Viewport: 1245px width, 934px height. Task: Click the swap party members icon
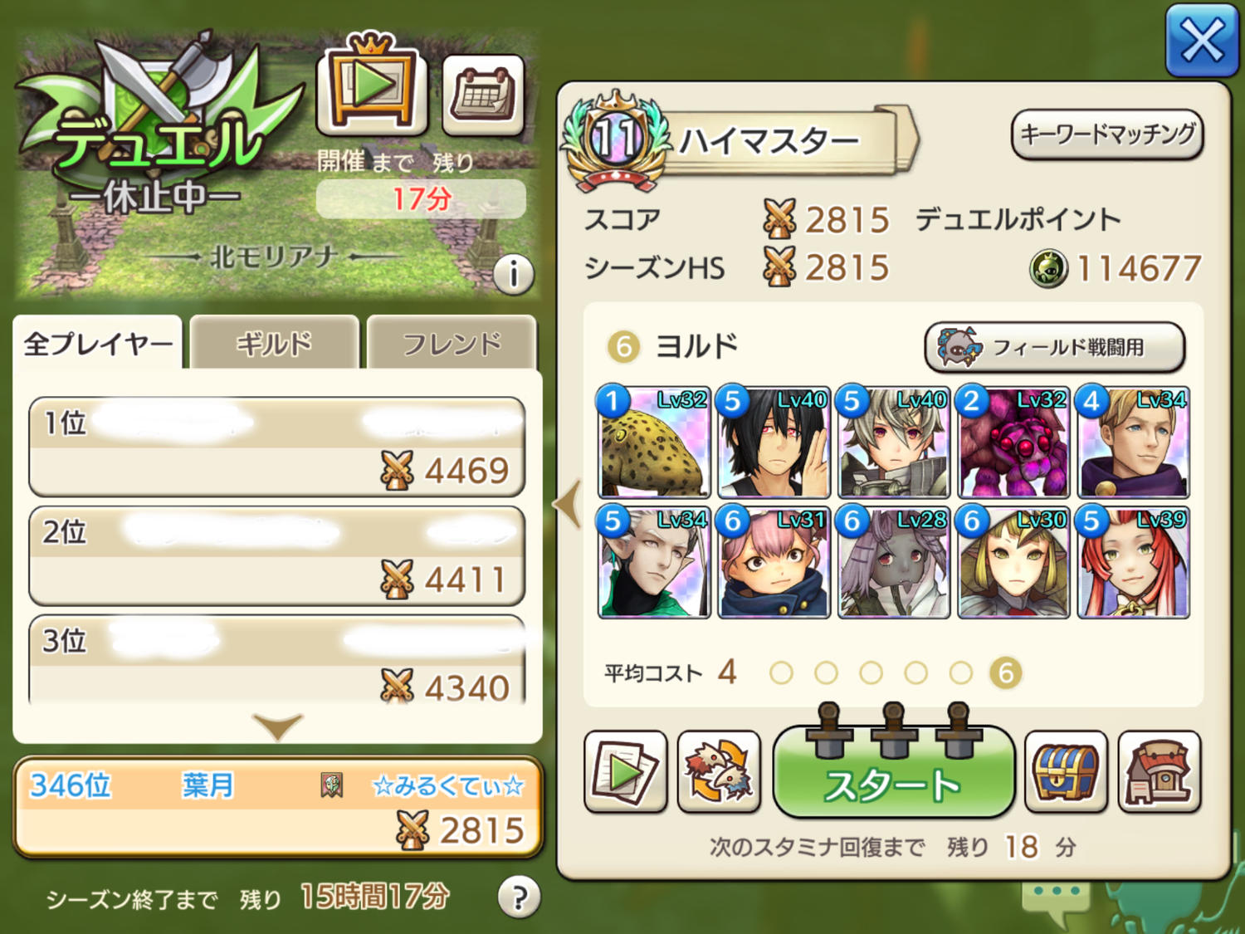[x=719, y=772]
